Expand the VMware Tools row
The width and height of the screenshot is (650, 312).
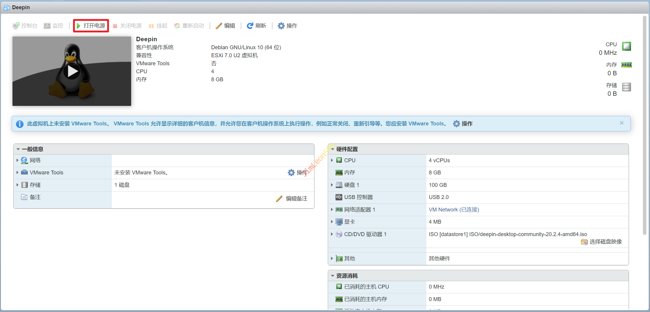pos(18,172)
